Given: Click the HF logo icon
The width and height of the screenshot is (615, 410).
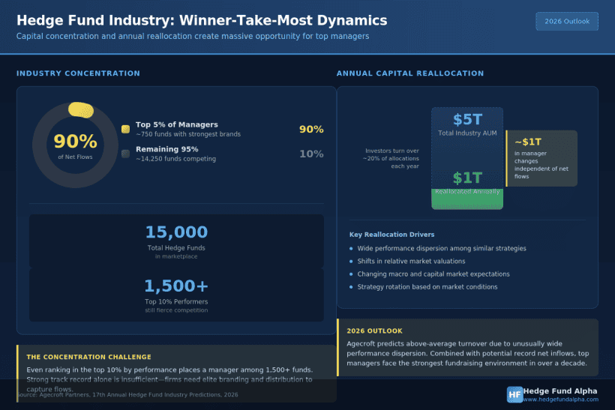Looking at the screenshot, I should pyautogui.click(x=514, y=394).
